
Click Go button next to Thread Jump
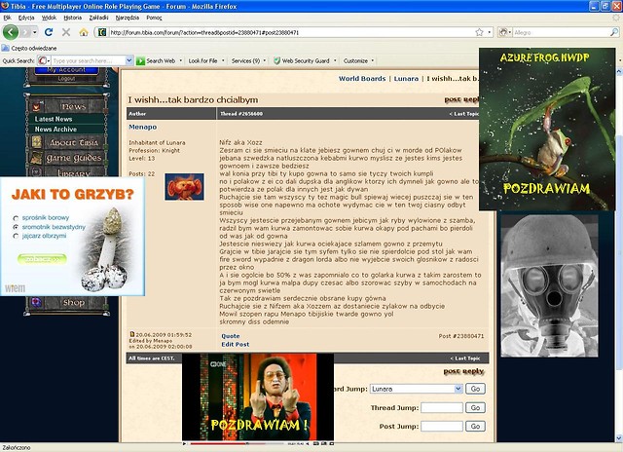(475, 407)
